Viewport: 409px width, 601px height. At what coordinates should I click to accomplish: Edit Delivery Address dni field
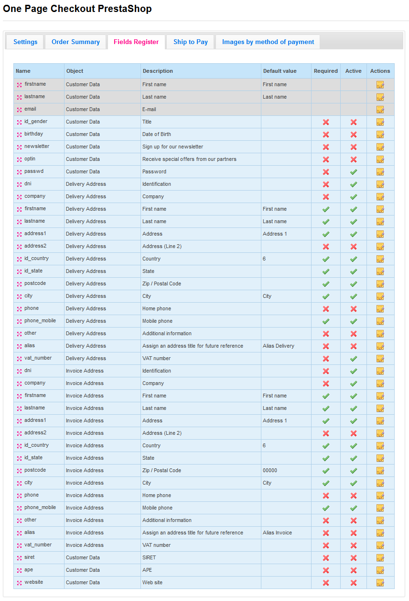click(380, 184)
